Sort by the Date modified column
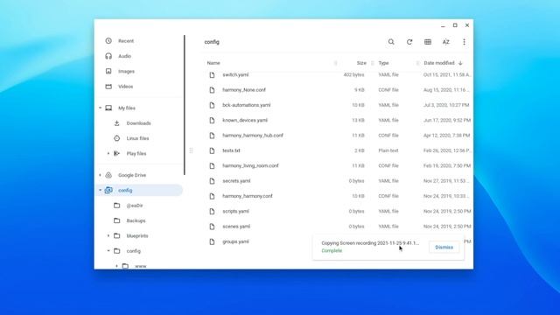The image size is (560, 315). click(439, 63)
